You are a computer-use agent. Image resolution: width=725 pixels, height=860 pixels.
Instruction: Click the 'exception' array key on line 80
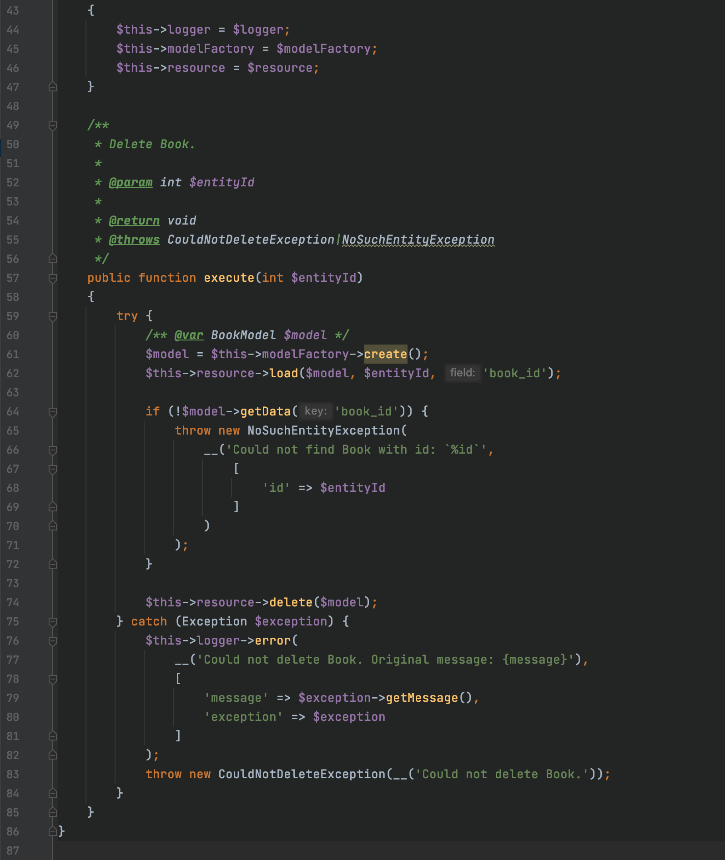pos(244,717)
